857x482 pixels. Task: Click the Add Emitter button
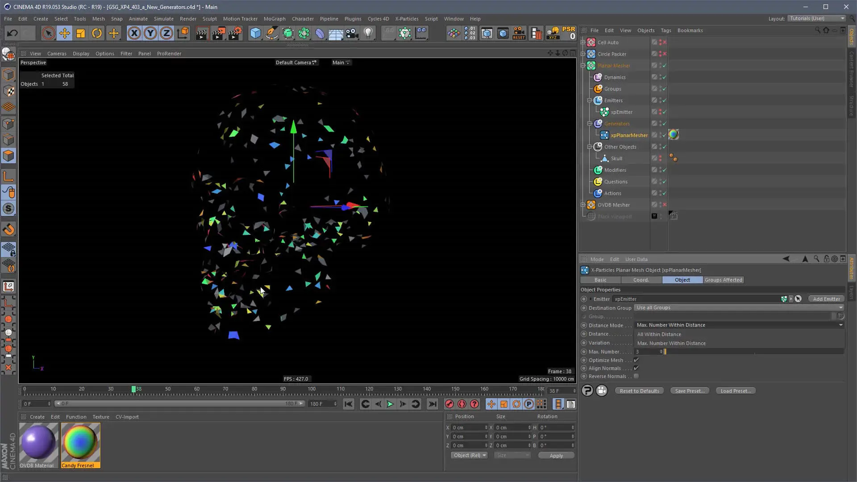coord(826,299)
